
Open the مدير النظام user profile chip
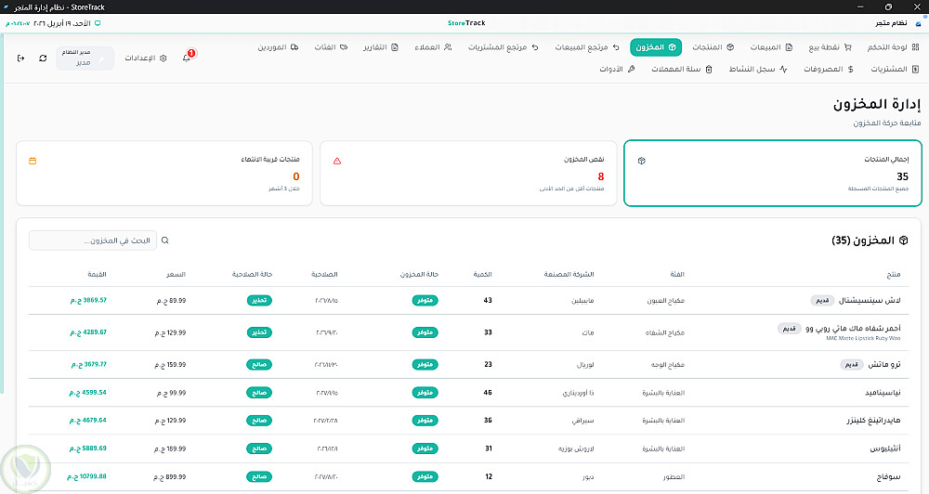[85, 58]
